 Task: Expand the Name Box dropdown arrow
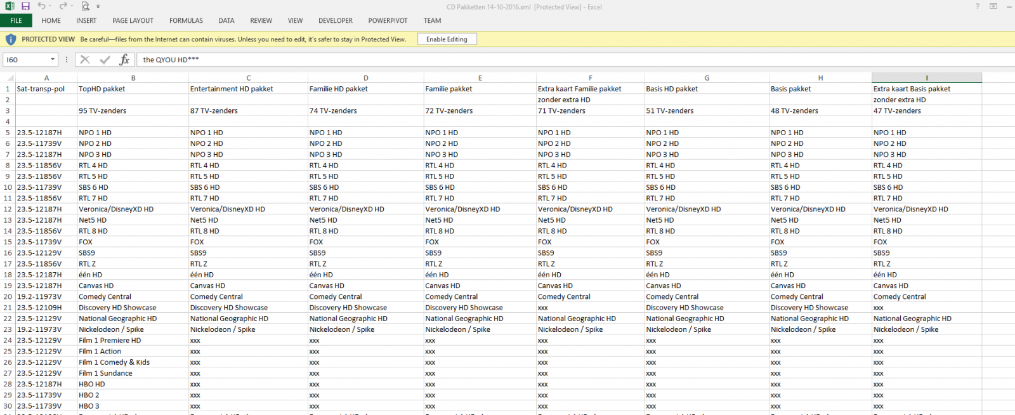click(x=53, y=60)
